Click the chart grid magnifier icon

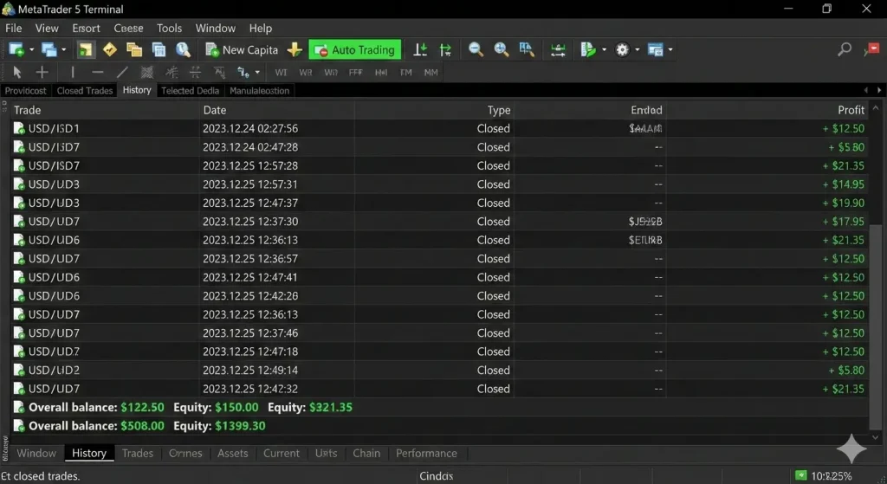[x=527, y=49]
